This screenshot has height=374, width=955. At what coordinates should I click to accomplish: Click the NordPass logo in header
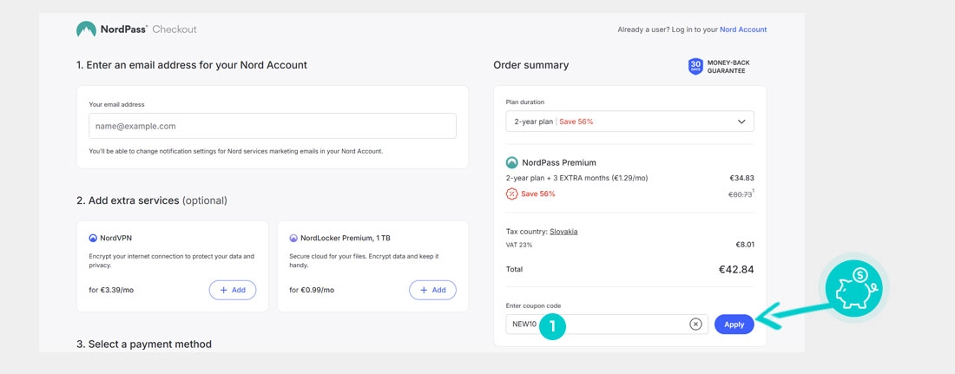pos(86,30)
